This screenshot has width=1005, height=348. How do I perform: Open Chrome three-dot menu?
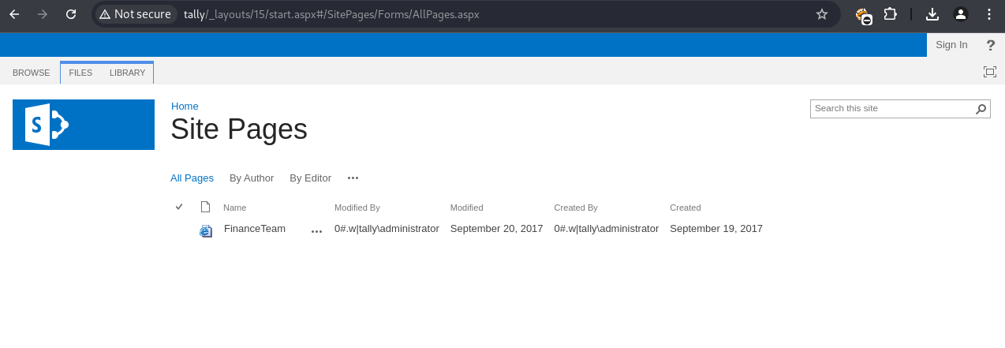989,14
